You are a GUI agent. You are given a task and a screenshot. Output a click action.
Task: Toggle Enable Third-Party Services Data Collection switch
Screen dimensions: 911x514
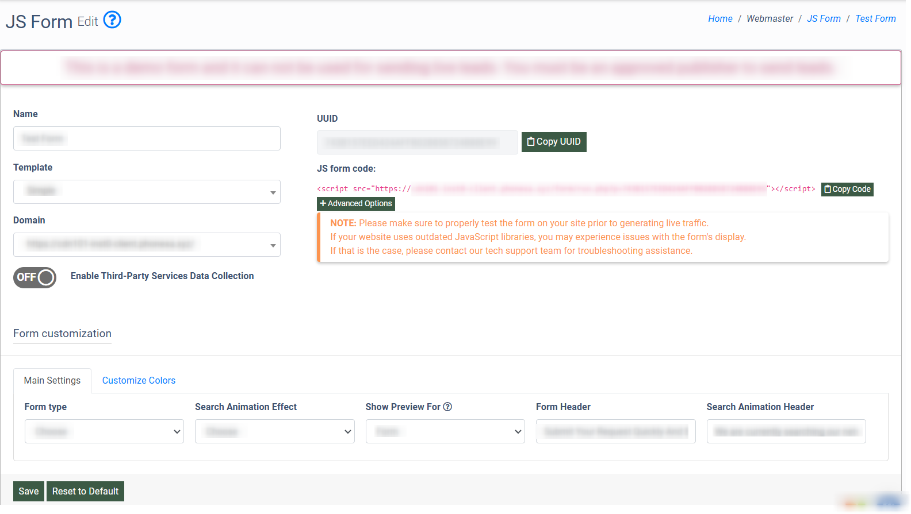(35, 277)
